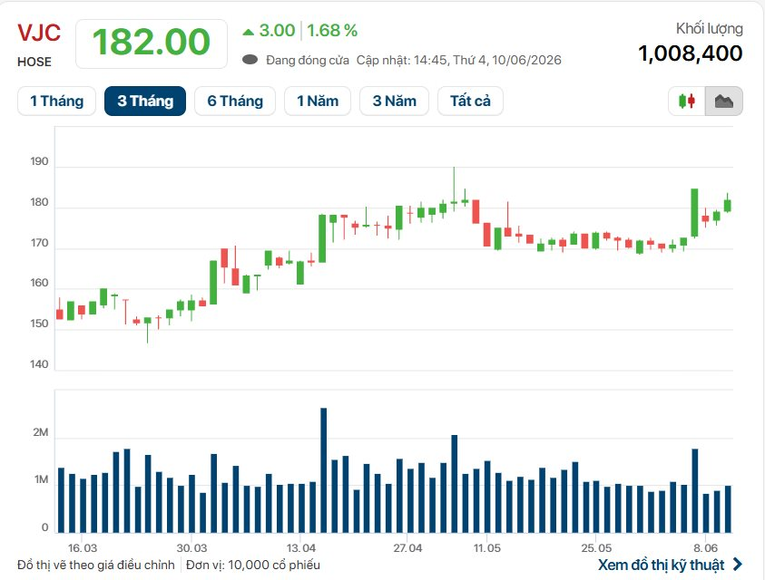Switch to area chart view icon
765x580 pixels.
tap(724, 101)
